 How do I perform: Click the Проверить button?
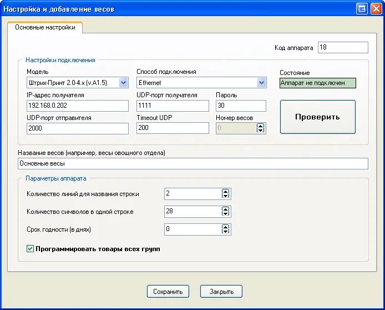pyautogui.click(x=318, y=117)
